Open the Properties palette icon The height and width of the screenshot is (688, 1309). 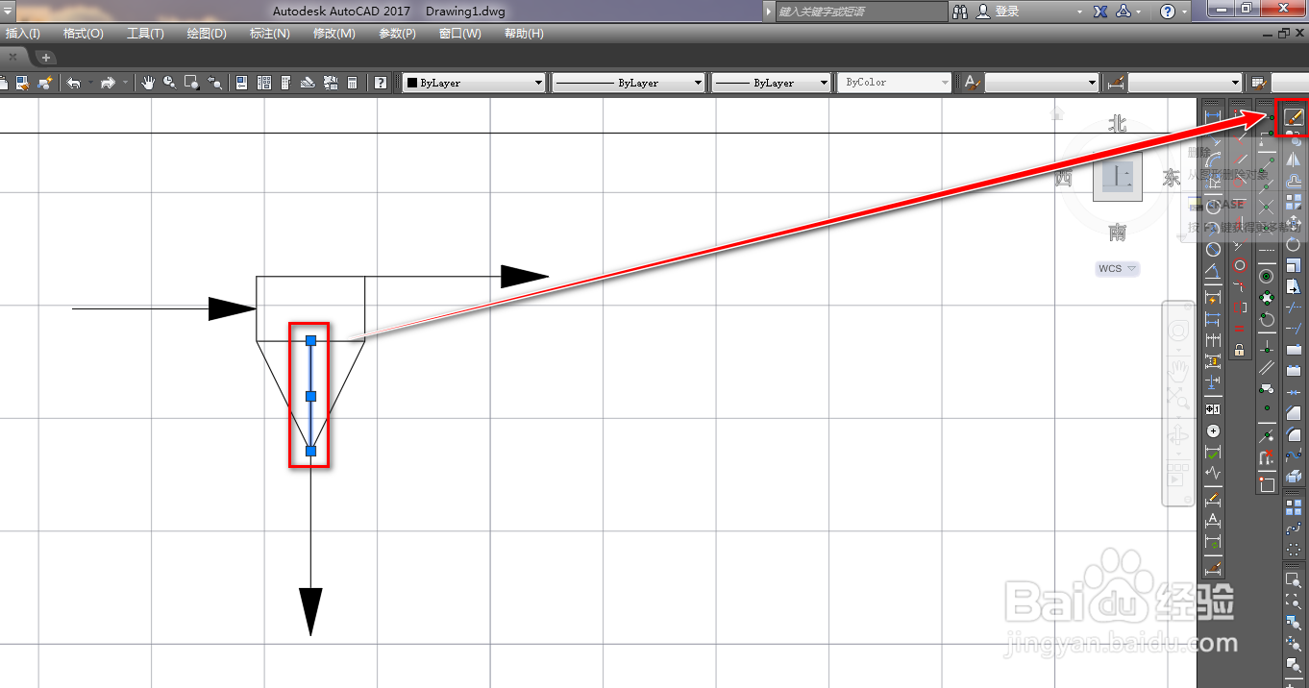241,83
